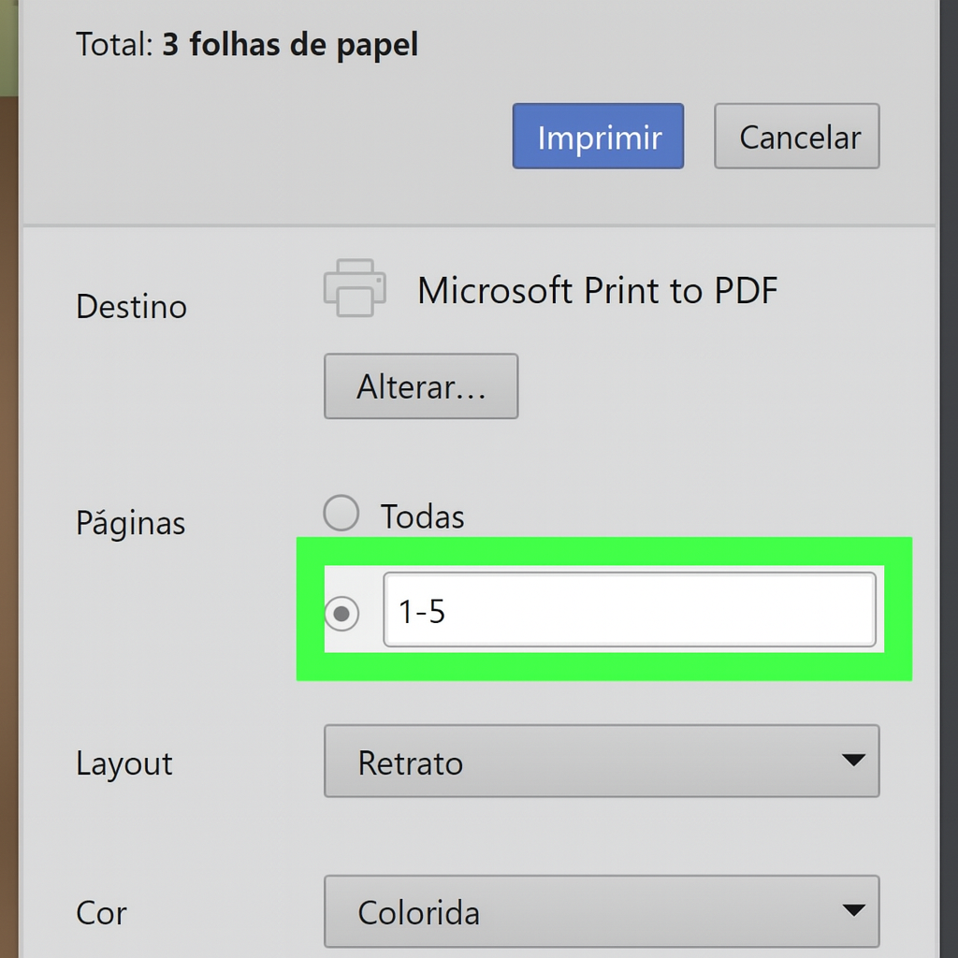Open the Cor dropdown showing Colorida

602,911
